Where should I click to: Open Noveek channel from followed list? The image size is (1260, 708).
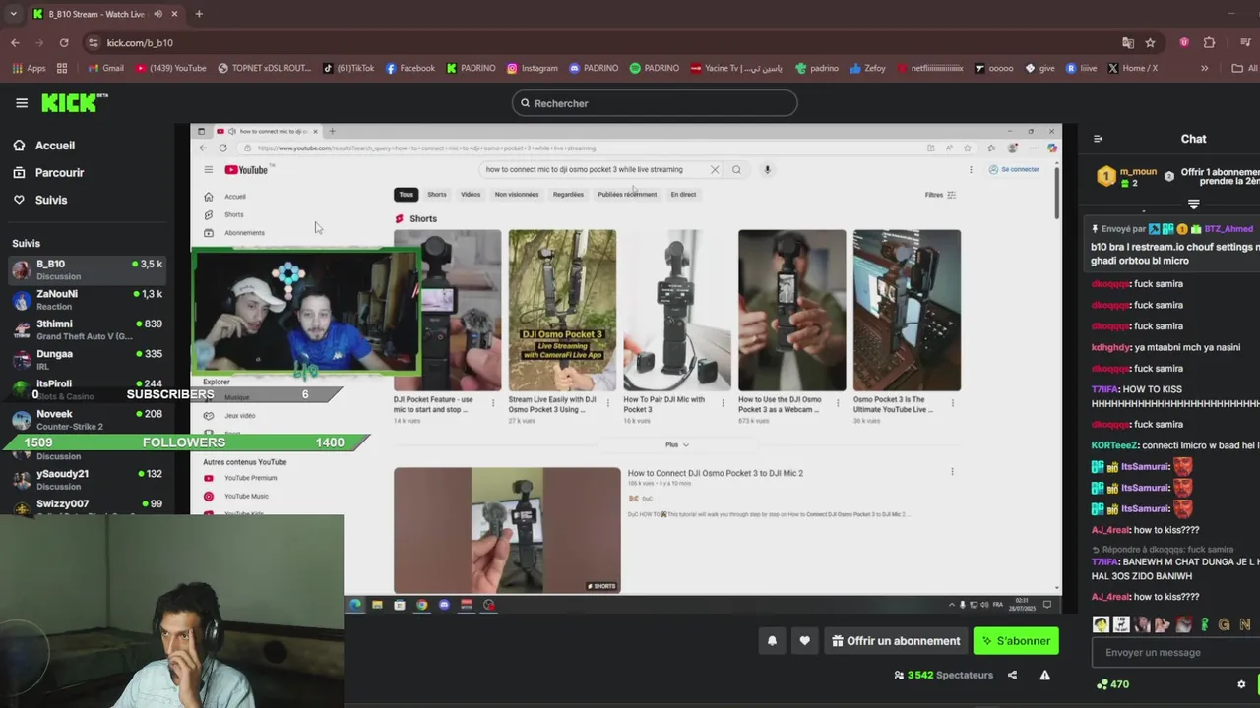(x=89, y=420)
